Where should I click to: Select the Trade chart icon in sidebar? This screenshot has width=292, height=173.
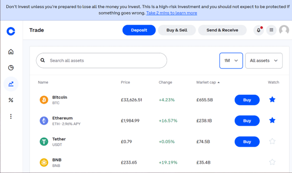click(11, 84)
